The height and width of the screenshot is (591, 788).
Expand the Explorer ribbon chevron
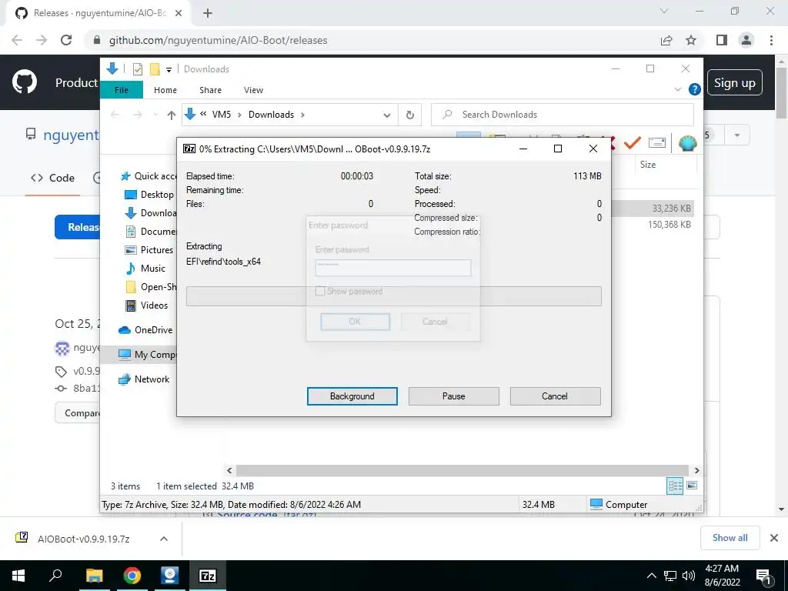[x=677, y=89]
